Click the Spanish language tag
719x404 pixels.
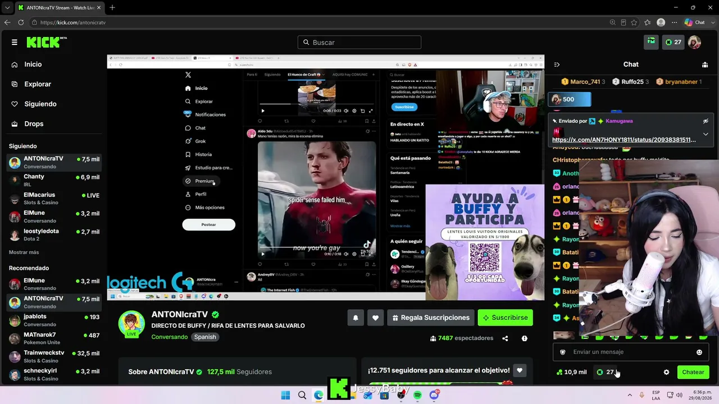point(205,337)
